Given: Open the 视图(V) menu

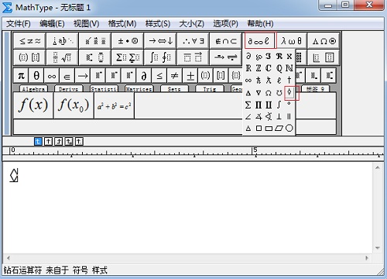Looking at the screenshot, I should click(87, 24).
